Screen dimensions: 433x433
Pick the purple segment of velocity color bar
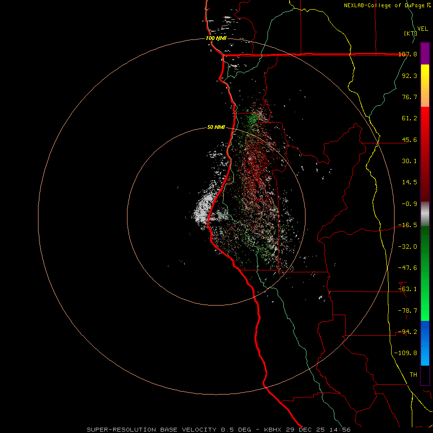[425, 54]
